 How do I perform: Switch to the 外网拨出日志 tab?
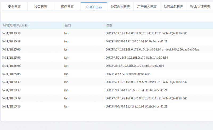(x=120, y=6)
